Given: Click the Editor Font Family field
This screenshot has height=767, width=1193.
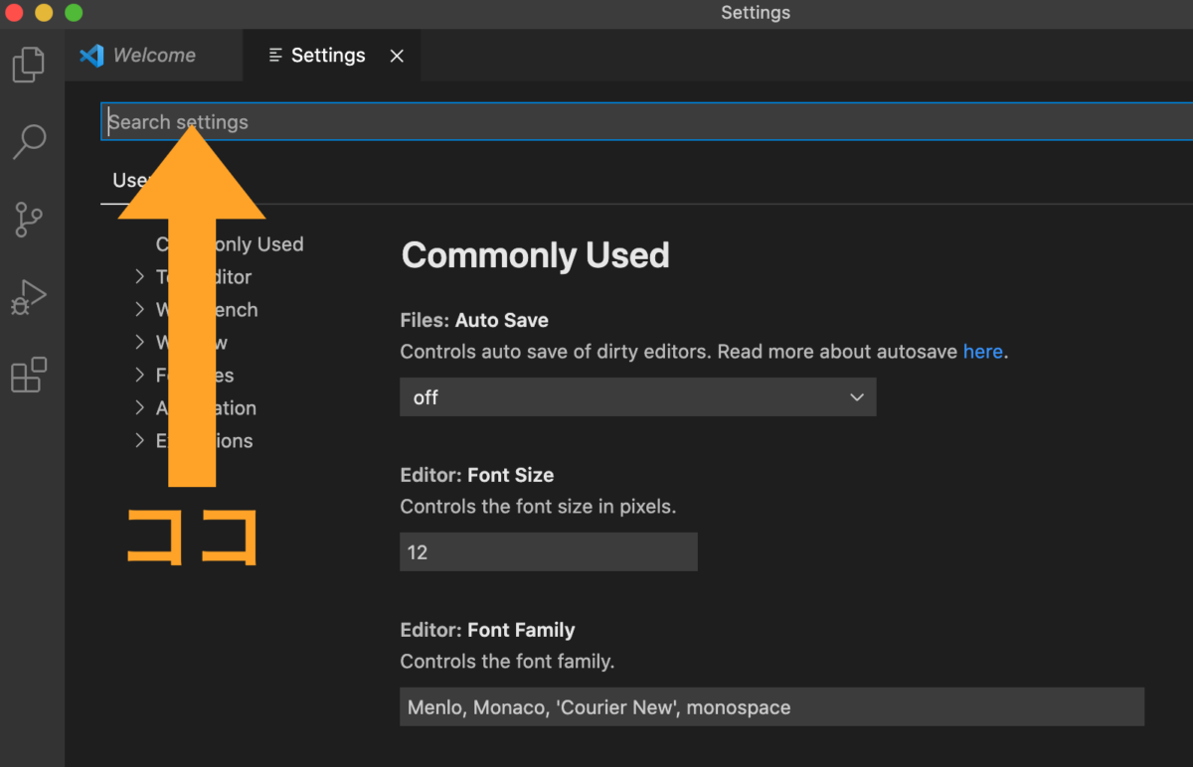Looking at the screenshot, I should pyautogui.click(x=771, y=706).
